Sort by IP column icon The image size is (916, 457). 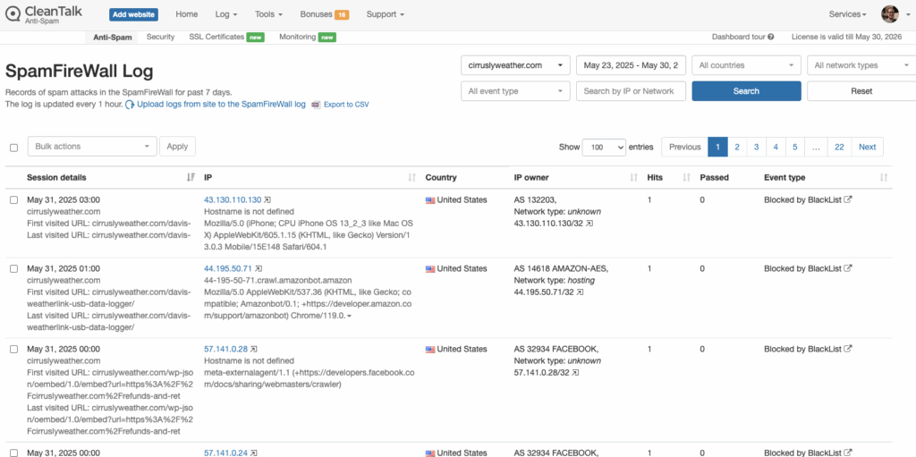[x=411, y=178]
